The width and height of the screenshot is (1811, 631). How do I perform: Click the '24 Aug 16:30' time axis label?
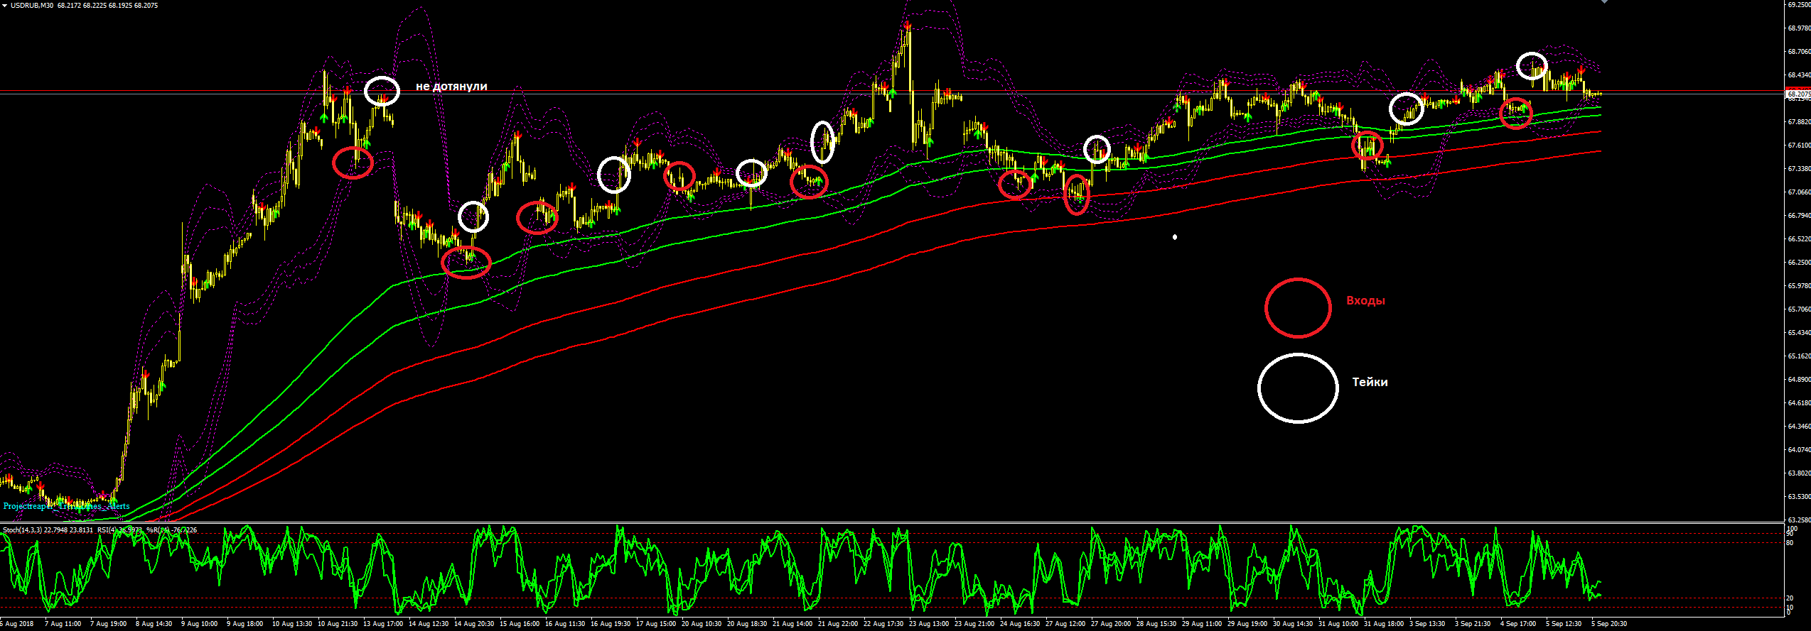tap(1020, 624)
